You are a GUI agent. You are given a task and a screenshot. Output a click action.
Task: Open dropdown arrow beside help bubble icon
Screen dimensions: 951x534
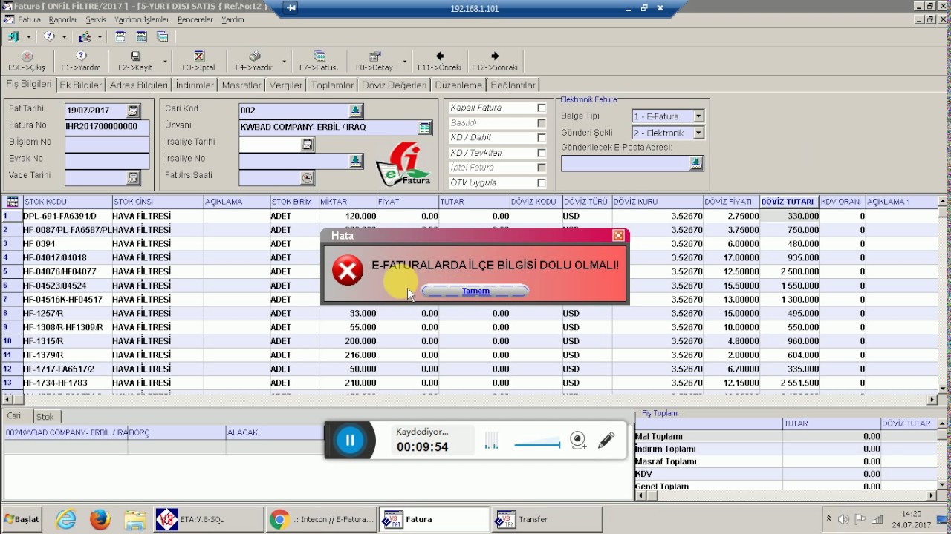[x=65, y=37]
